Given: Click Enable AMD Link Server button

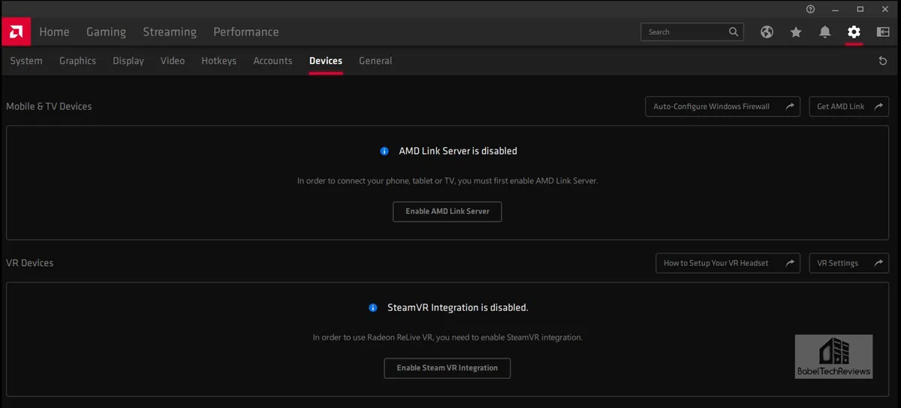Looking at the screenshot, I should coord(447,212).
